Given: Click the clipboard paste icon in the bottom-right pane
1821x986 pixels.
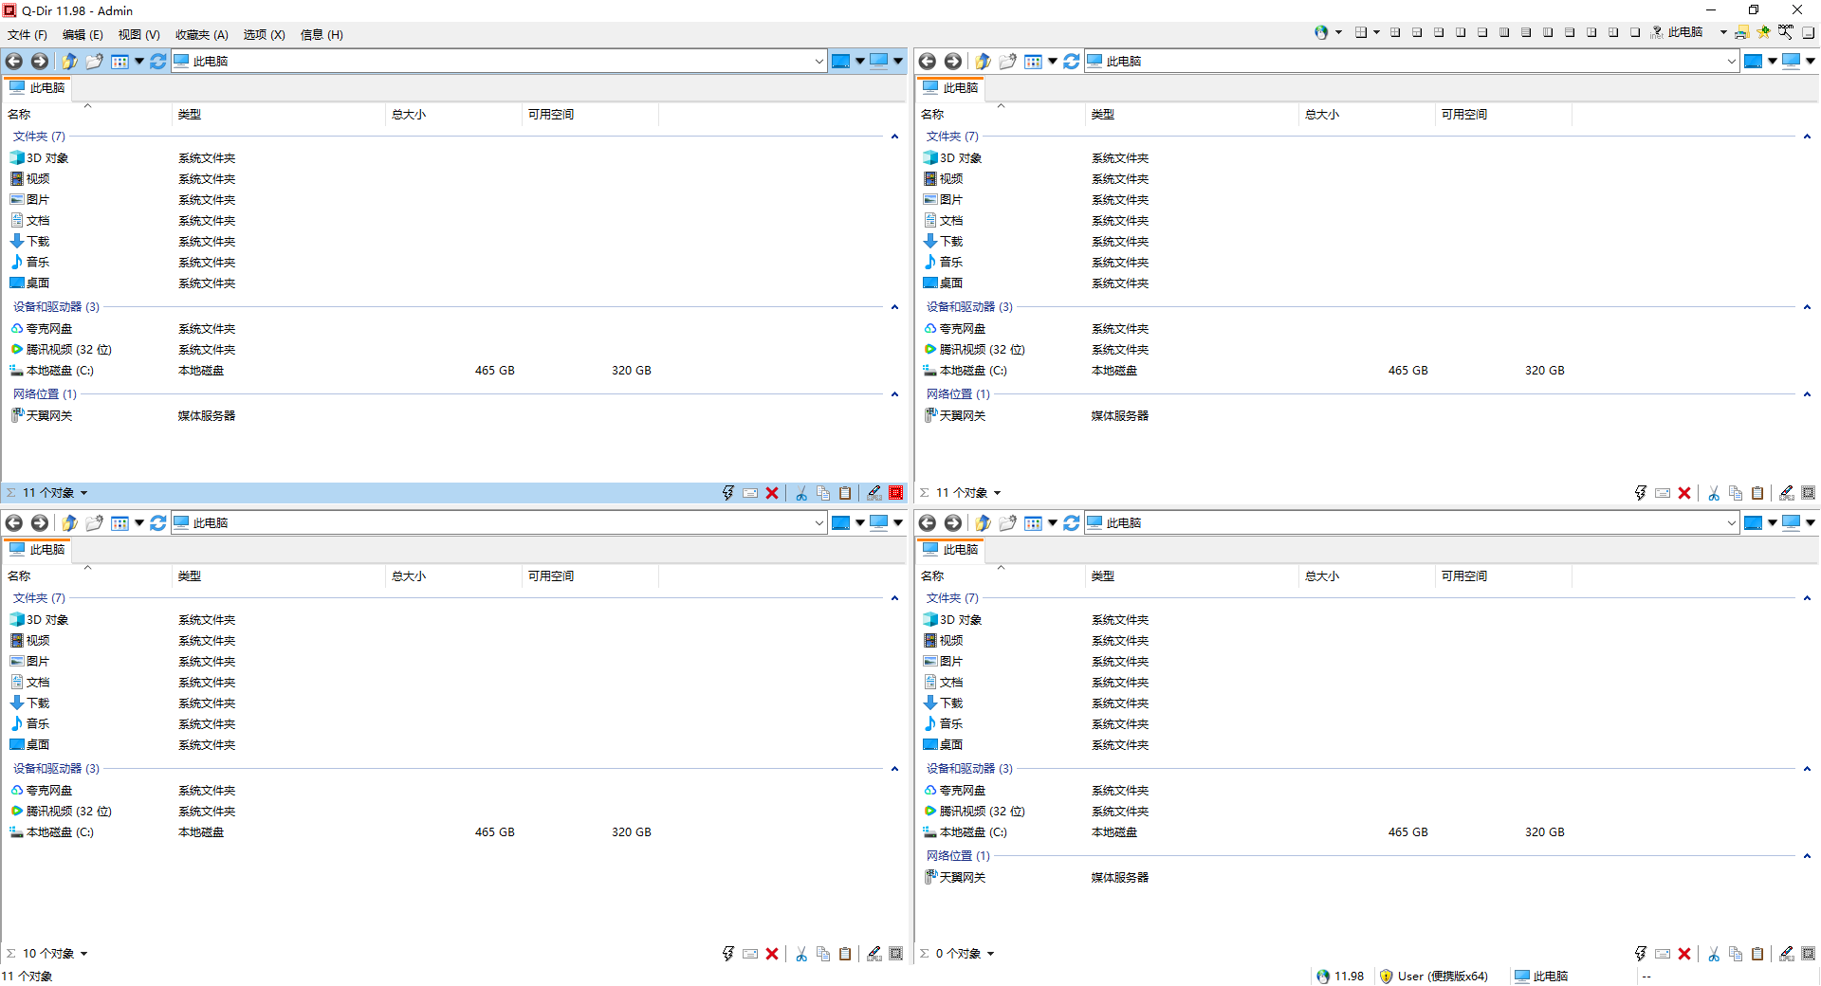Looking at the screenshot, I should point(1757,954).
